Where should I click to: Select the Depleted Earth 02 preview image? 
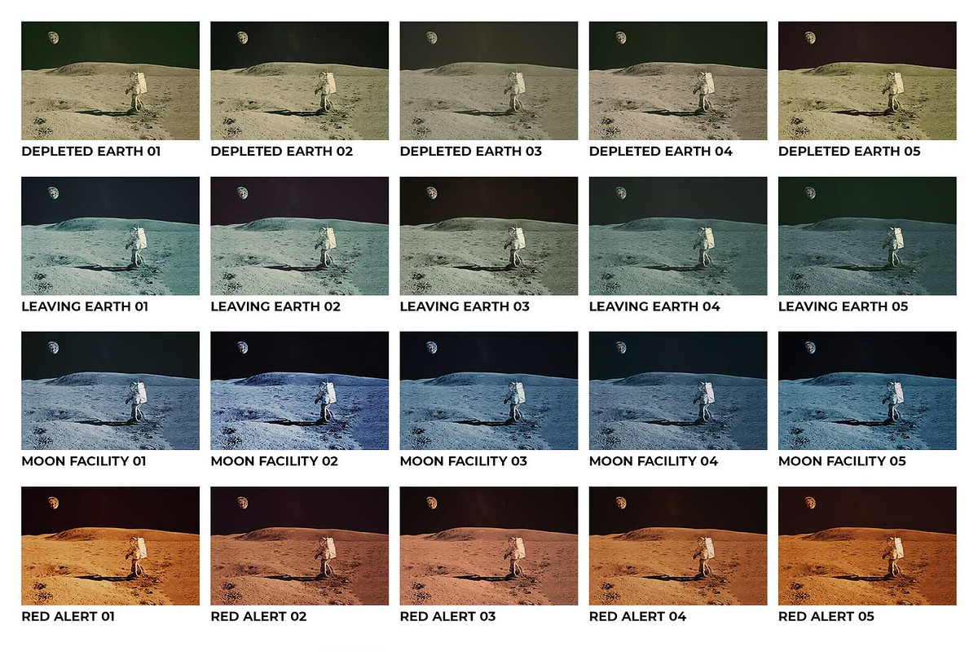[300, 81]
